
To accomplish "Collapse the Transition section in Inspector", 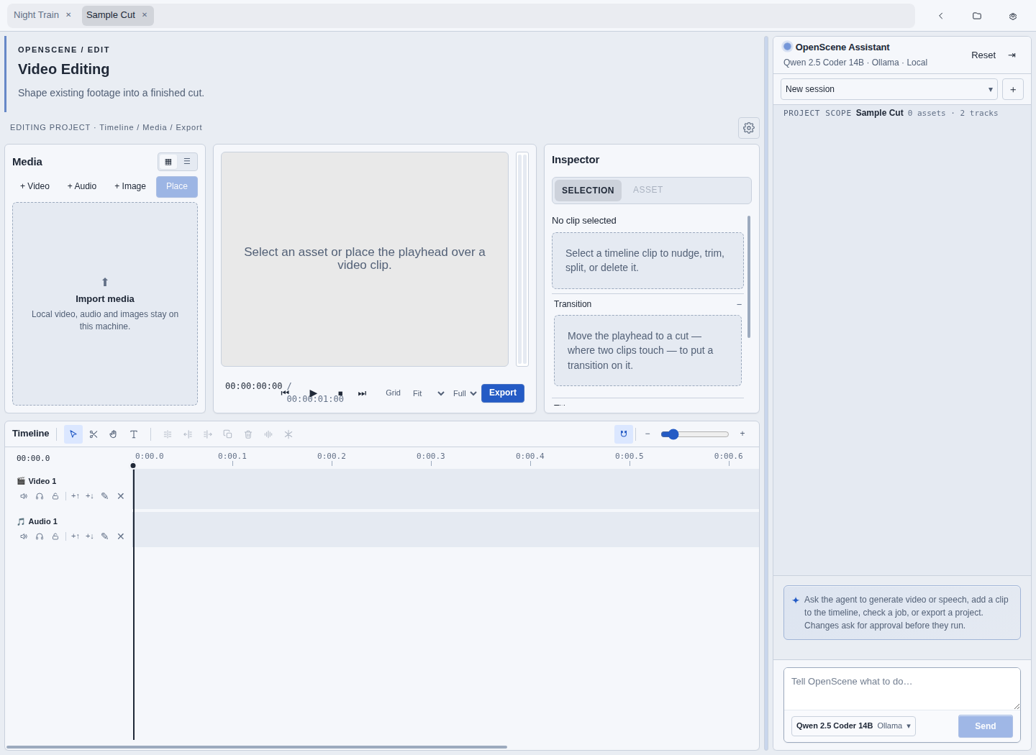I will tap(739, 304).
